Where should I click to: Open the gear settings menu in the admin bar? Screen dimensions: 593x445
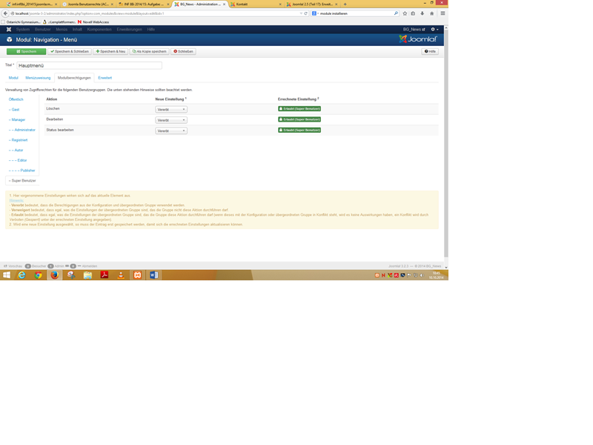point(434,29)
